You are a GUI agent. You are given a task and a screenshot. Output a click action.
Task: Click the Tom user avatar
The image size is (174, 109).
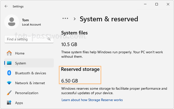tap(12, 22)
